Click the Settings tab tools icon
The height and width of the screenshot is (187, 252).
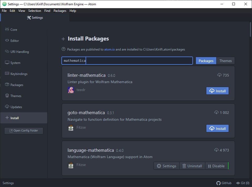[29, 18]
